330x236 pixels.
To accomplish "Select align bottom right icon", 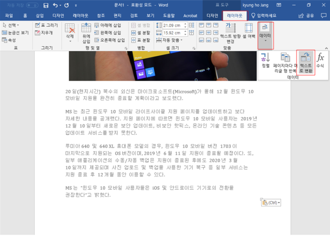I will pos(216,40).
